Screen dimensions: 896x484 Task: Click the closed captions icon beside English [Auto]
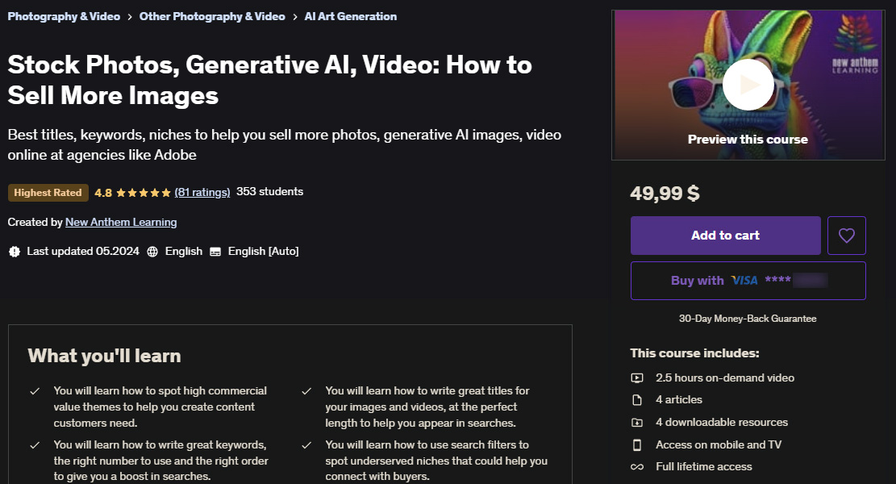pos(215,251)
